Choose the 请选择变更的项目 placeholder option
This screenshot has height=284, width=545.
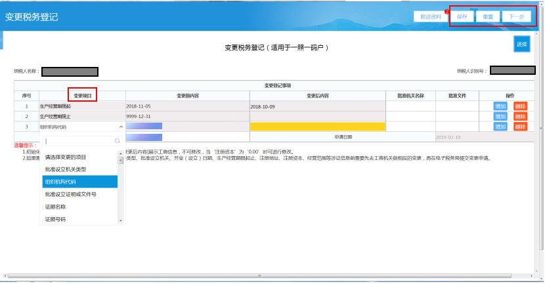point(66,157)
